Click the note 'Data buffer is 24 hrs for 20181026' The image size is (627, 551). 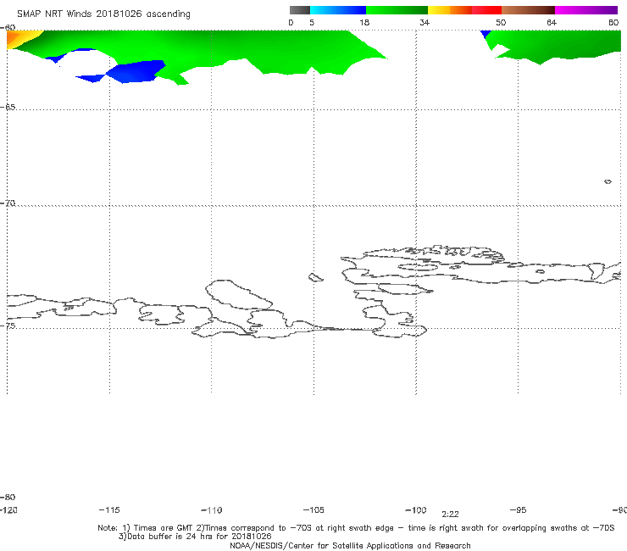(x=195, y=537)
